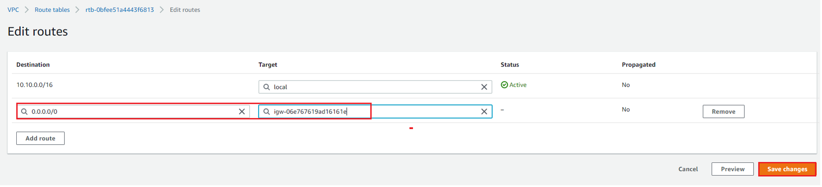Click the search icon in igw target field

[x=267, y=112]
